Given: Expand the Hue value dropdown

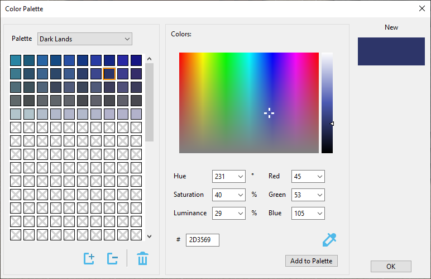Looking at the screenshot, I should pyautogui.click(x=241, y=177).
